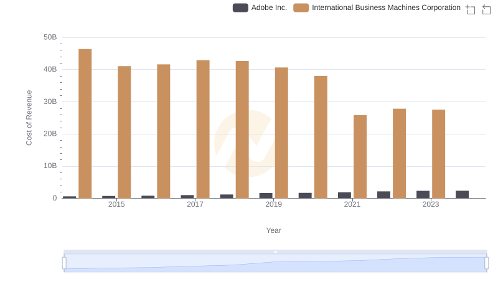498x287 pixels.
Task: Click the Adobe bar for 2021
Action: tap(345, 195)
